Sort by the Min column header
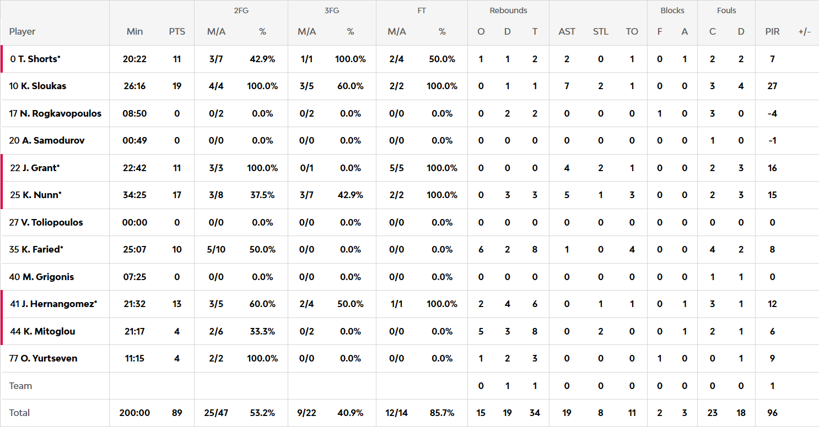Screen dimensions: 819x427 (x=134, y=31)
